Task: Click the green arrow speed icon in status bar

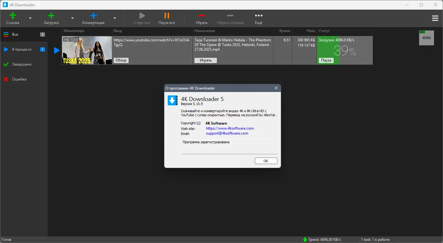Action: tap(305, 240)
